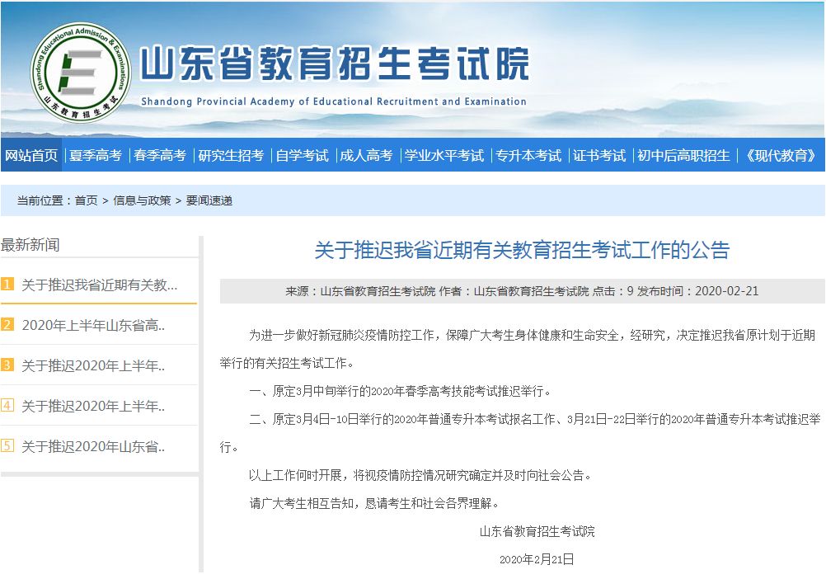Go to the 夏季高考 menu item
Viewport: 826px width, 579px height.
point(95,155)
